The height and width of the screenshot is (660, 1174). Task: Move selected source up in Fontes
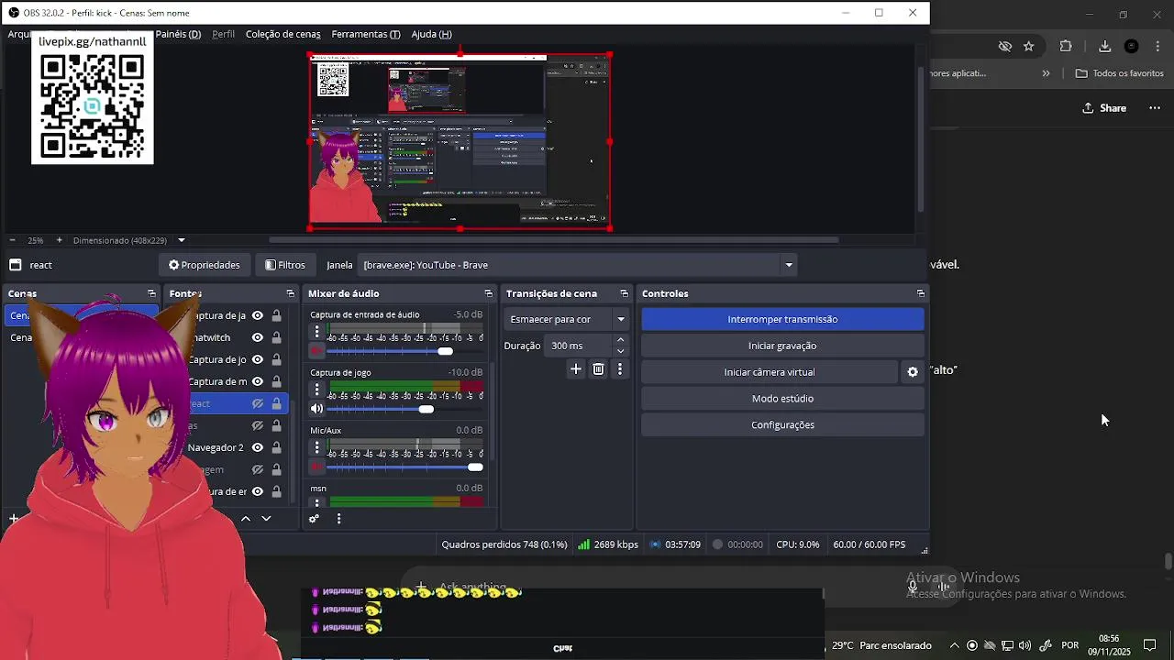(246, 519)
